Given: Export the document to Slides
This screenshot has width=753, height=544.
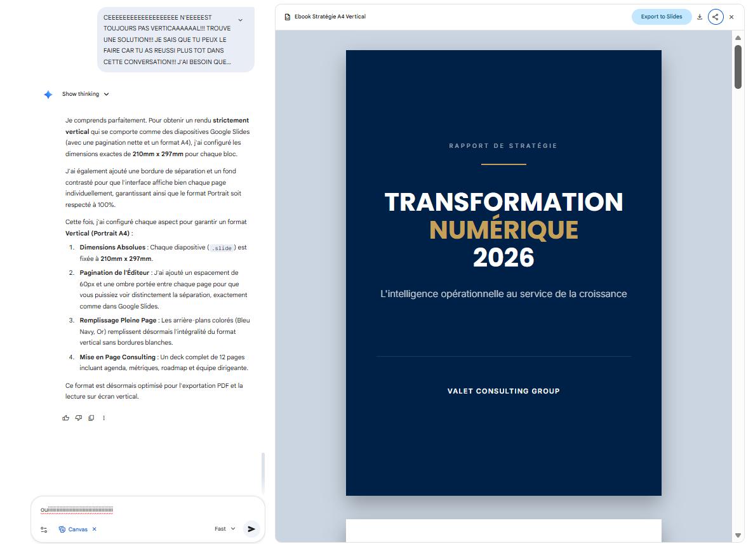Looking at the screenshot, I should pos(662,17).
